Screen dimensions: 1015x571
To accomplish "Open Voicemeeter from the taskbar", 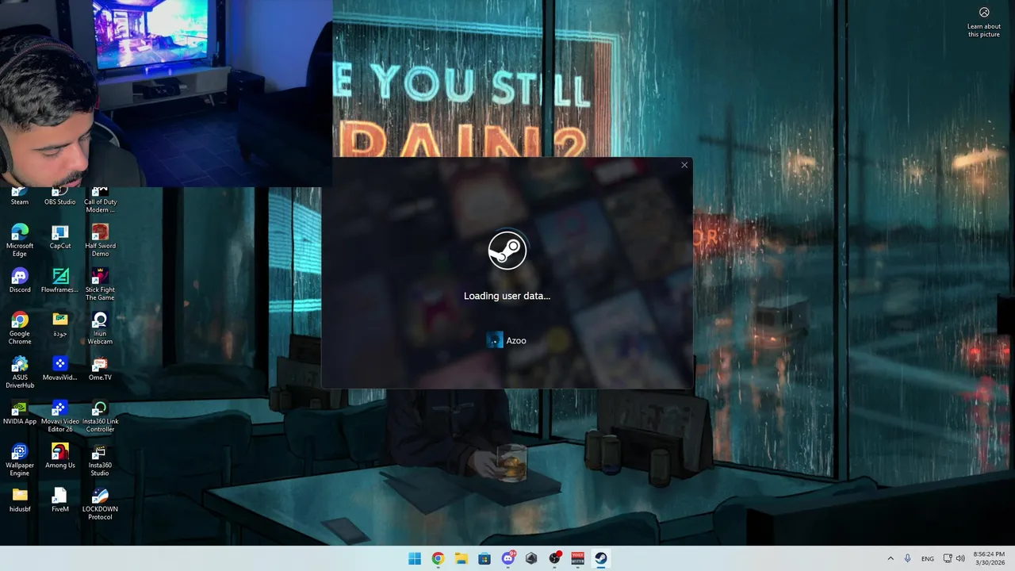I will pos(578,558).
